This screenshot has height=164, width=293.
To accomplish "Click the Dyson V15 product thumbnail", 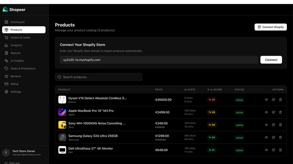I will 62,99.
